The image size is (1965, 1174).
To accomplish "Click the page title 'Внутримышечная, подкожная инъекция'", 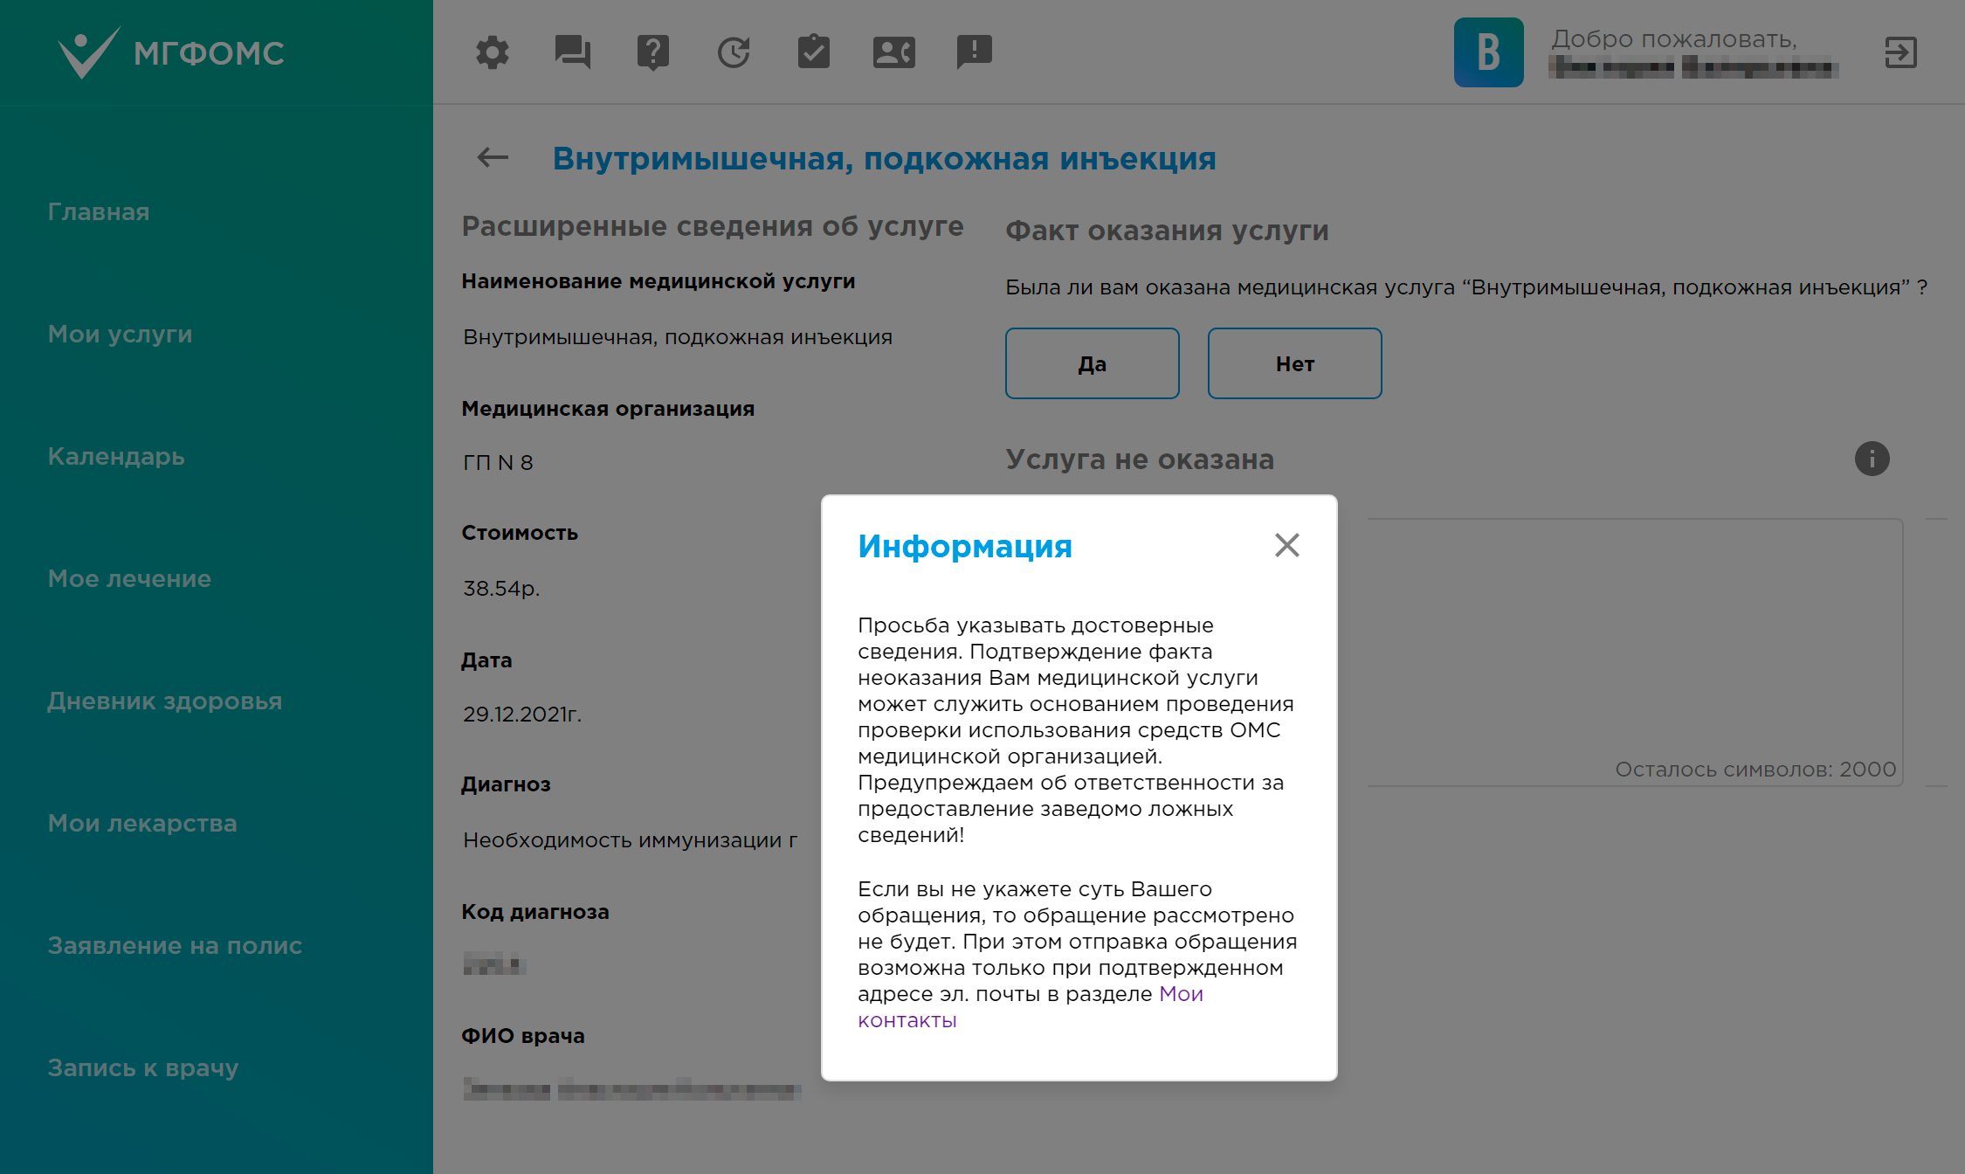I will tap(885, 159).
